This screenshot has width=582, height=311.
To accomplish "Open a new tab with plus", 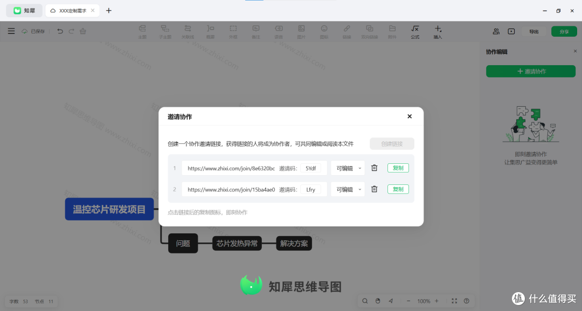I will tap(109, 11).
